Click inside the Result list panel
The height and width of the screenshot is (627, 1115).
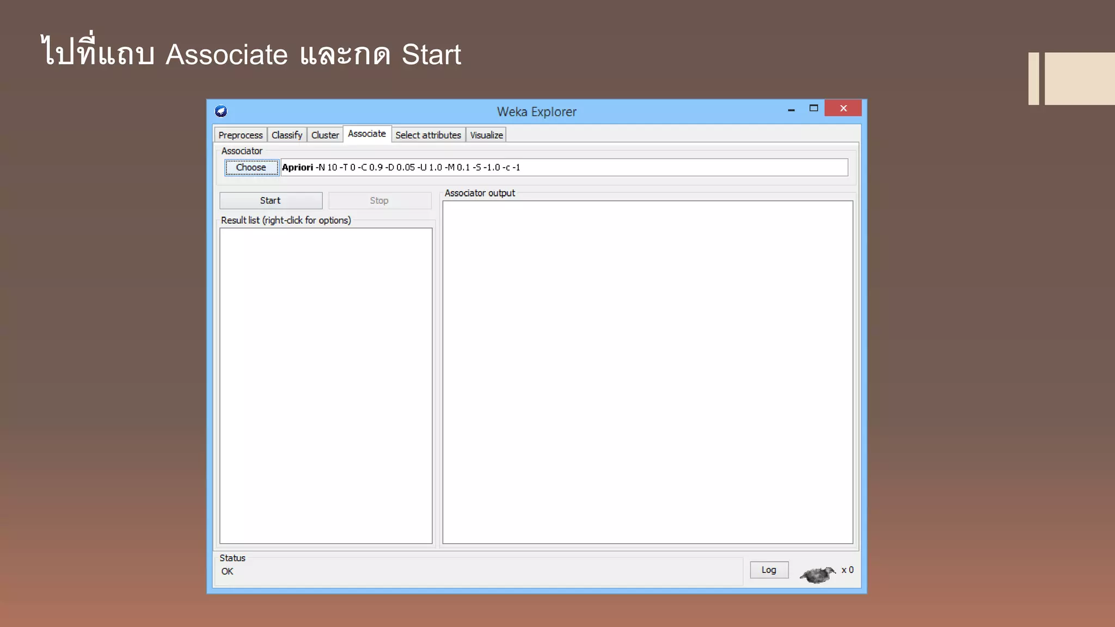(326, 385)
